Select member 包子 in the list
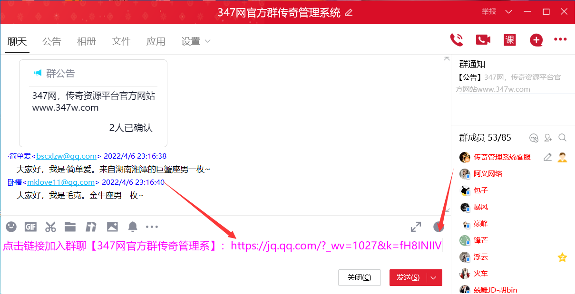The image size is (575, 294). point(481,190)
